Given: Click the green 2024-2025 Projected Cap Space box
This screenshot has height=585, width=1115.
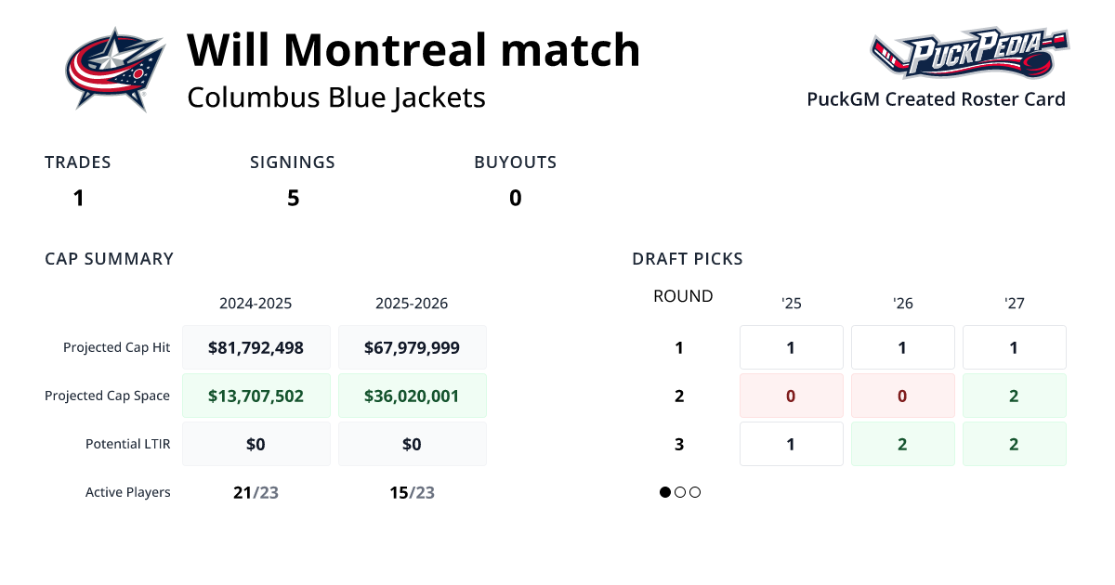Looking at the screenshot, I should click(x=256, y=396).
